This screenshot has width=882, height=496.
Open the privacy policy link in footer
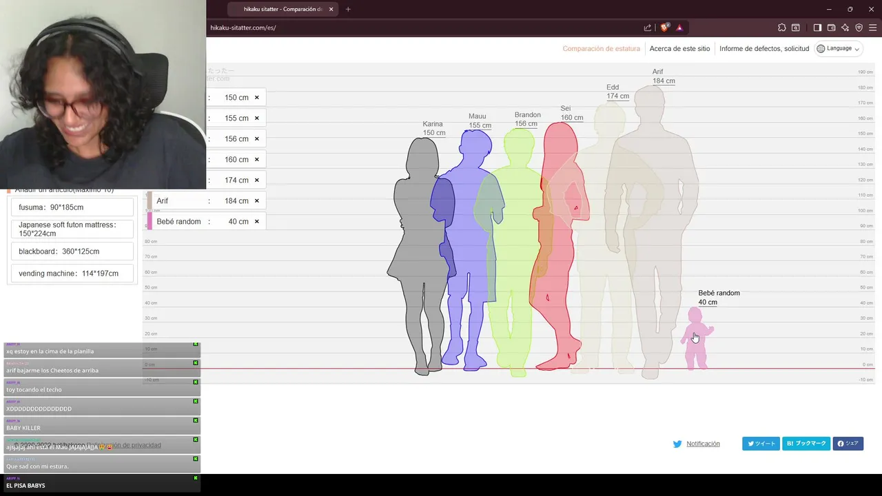(124, 445)
